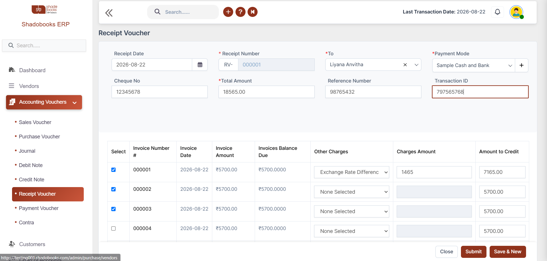
Task: Open Journal page
Action: [27, 151]
